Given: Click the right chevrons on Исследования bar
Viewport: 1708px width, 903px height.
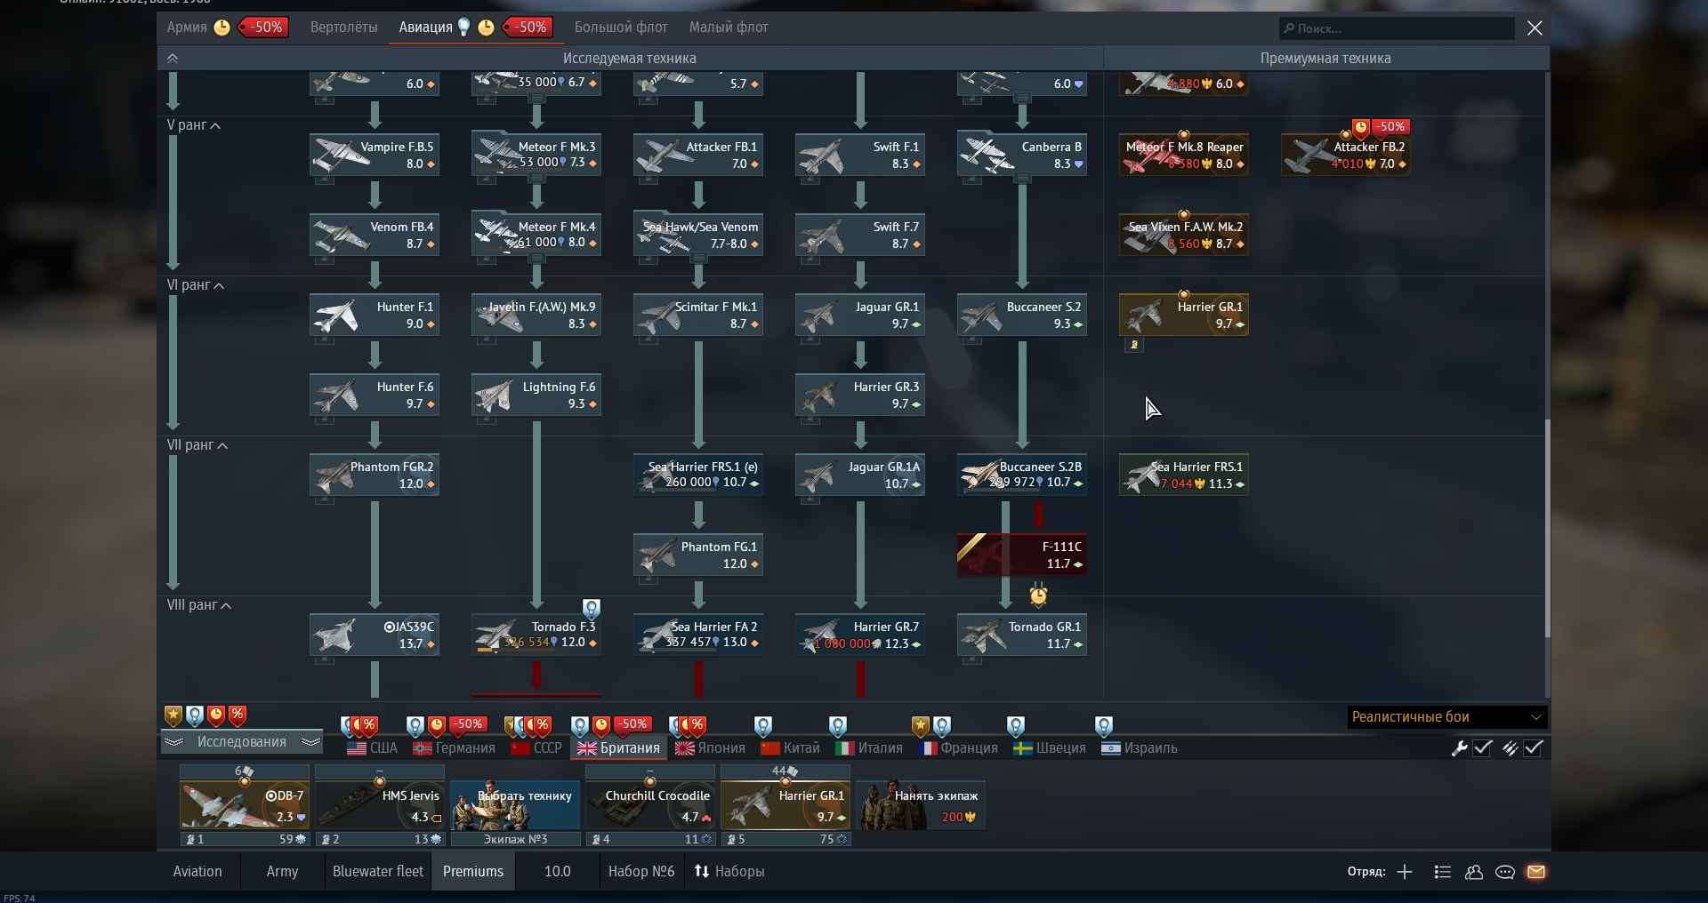Looking at the screenshot, I should point(310,742).
